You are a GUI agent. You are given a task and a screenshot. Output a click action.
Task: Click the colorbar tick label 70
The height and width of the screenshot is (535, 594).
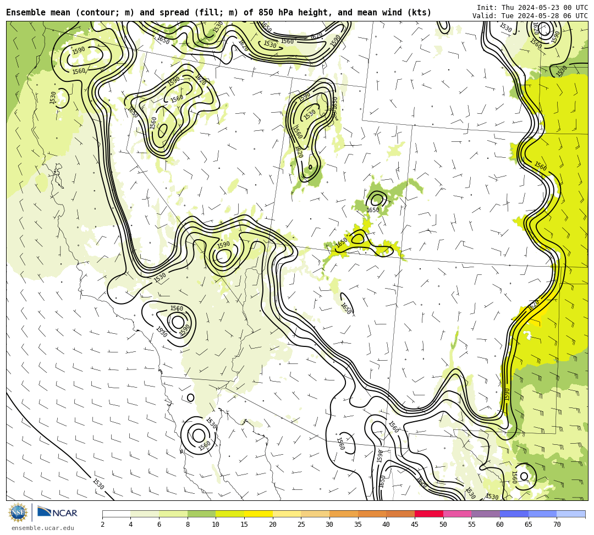click(x=557, y=525)
